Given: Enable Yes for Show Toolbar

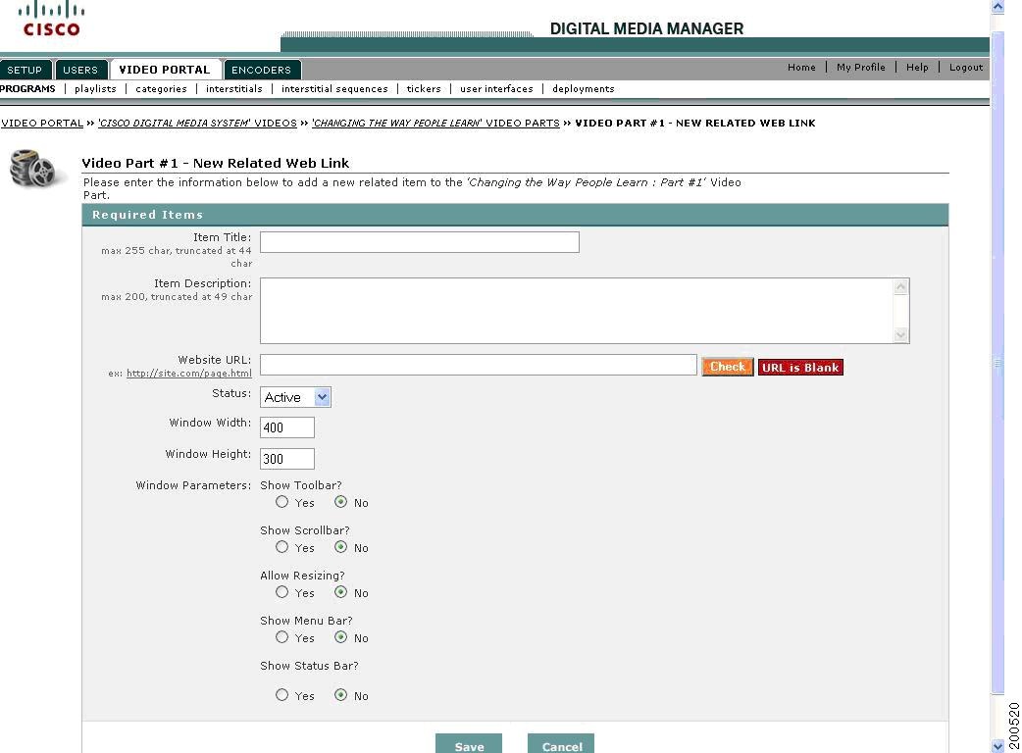Looking at the screenshot, I should coord(282,502).
